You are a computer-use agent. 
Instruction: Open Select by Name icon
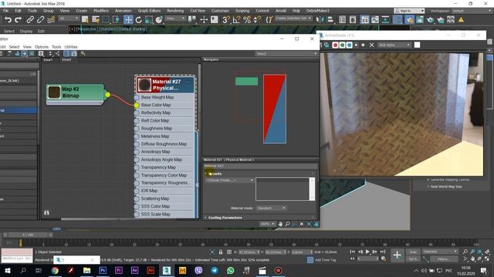coord(95,20)
